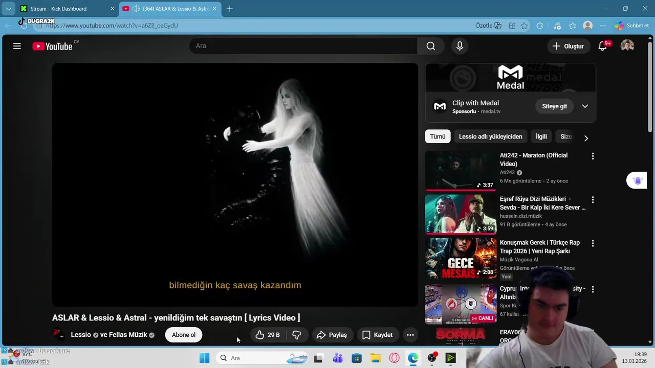Expand the Medal ad details chevron
The width and height of the screenshot is (655, 368).
(585, 106)
